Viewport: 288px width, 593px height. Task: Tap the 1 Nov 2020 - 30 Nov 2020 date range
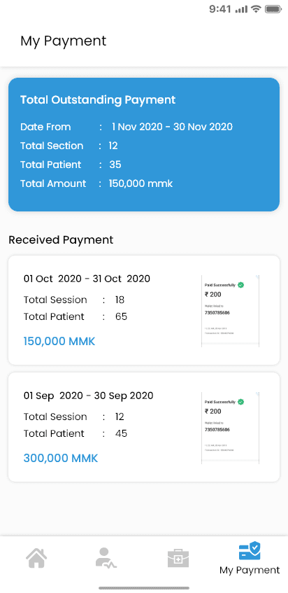[x=172, y=127]
